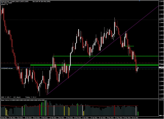The width and height of the screenshot is (164, 119).
Task: Click the 'Tick Value = 0.0027' label
Action: (x=7, y=3)
